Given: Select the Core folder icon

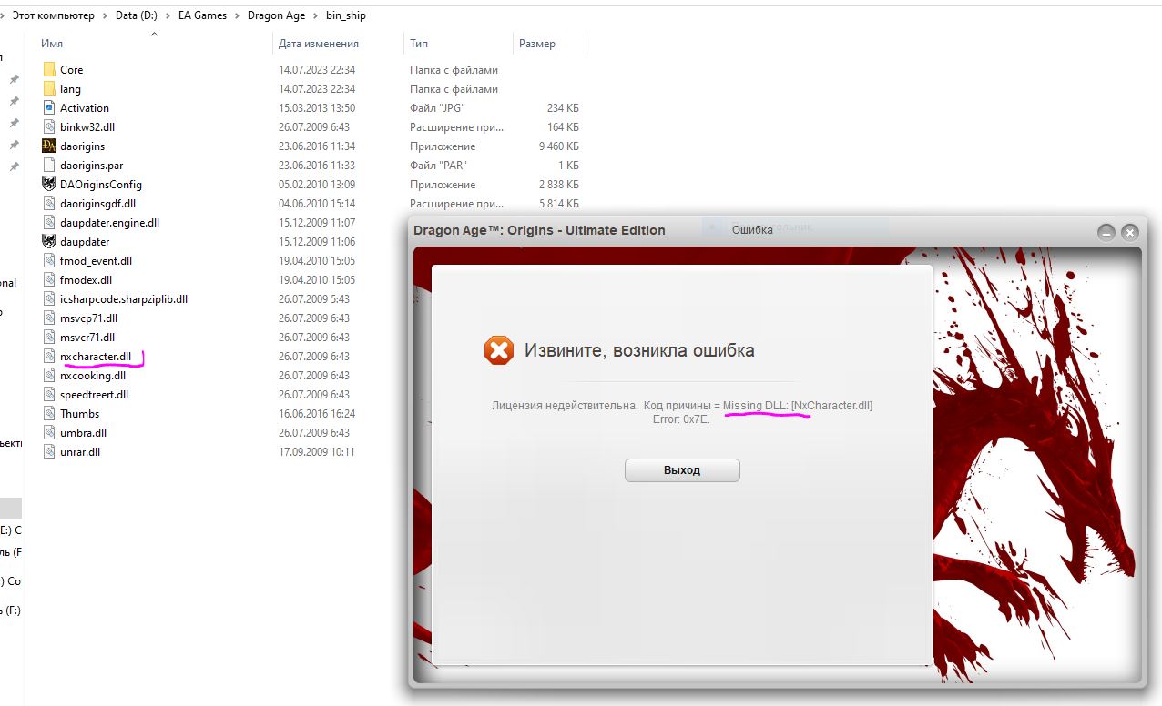Looking at the screenshot, I should click(49, 69).
